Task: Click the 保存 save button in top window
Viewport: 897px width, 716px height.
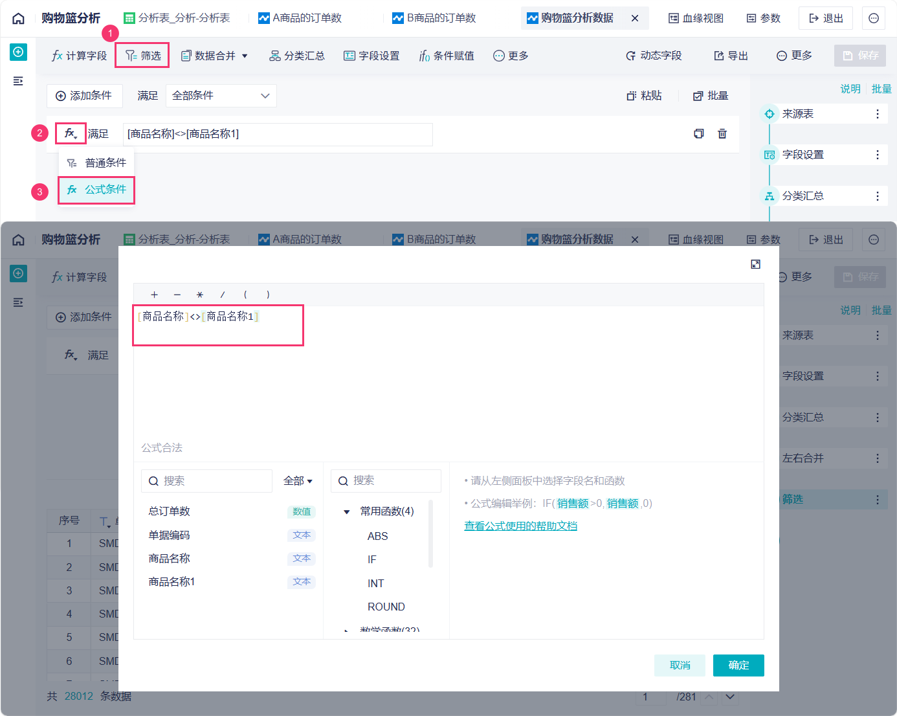Action: [860, 56]
